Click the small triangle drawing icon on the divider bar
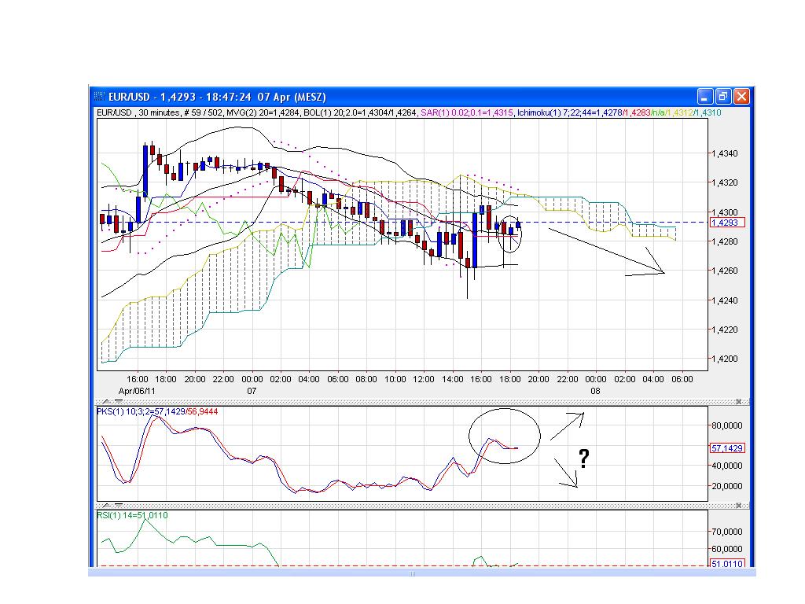 pyautogui.click(x=106, y=402)
